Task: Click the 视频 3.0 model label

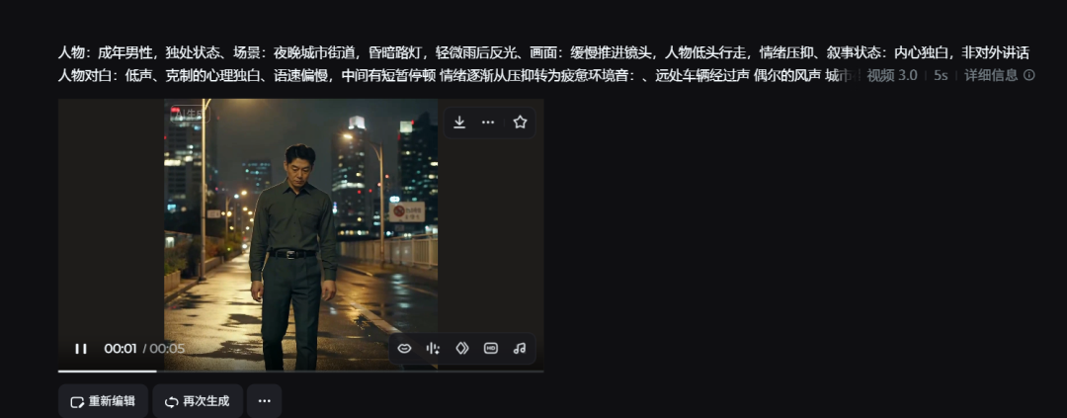Action: click(891, 75)
